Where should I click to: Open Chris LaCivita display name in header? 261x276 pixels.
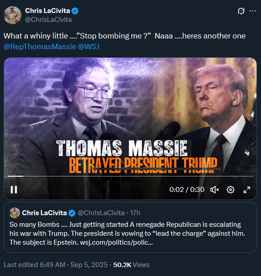pyautogui.click(x=47, y=11)
